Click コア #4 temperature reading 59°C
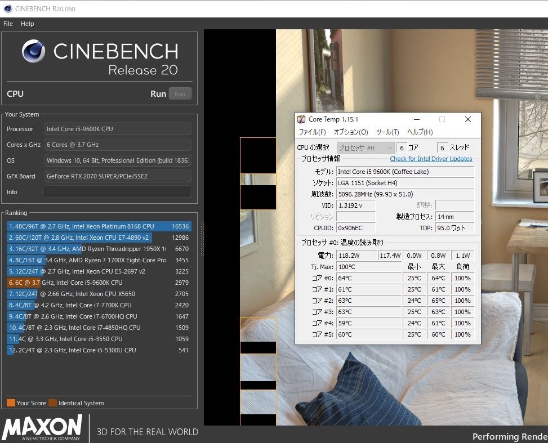 point(369,323)
